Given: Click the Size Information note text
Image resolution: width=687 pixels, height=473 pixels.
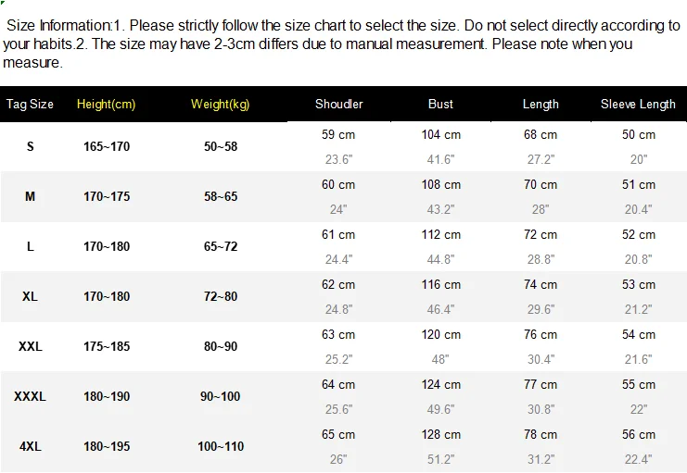Looking at the screenshot, I should pos(343,44).
